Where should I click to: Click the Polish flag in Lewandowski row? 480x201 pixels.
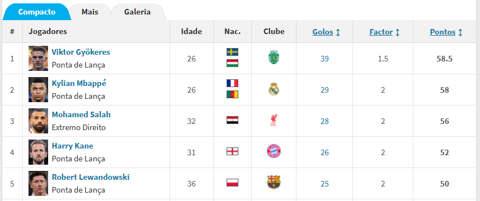pos(232,183)
